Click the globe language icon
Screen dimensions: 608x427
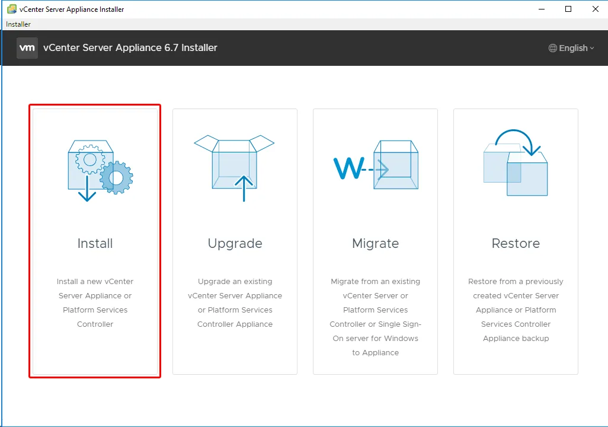tap(552, 48)
